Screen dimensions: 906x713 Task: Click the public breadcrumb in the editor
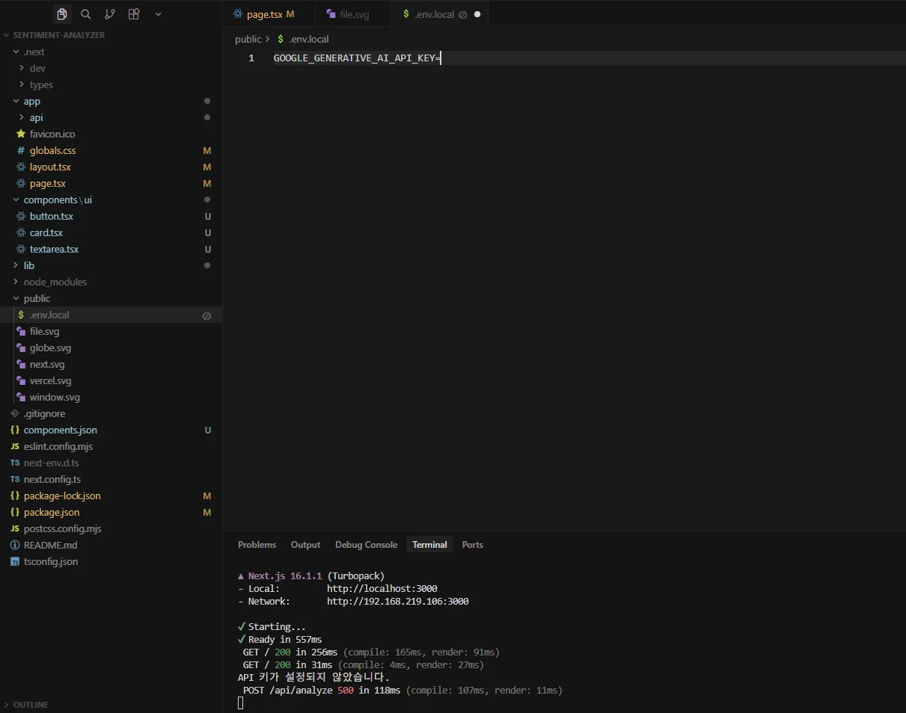point(248,39)
